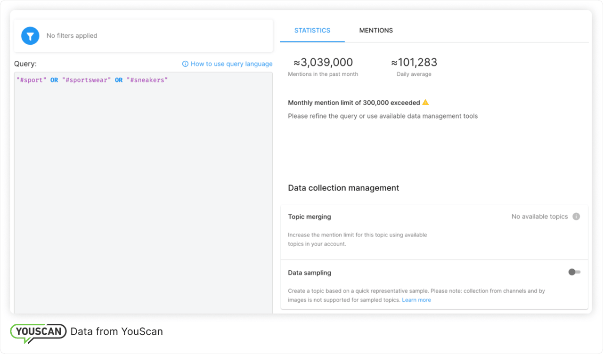This screenshot has height=354, width=603.
Task: Select the STATISTICS tab
Action: click(x=312, y=30)
